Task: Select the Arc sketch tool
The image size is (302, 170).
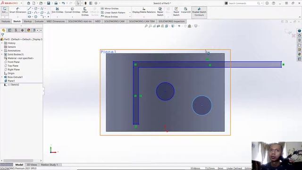Action: click(x=36, y=13)
